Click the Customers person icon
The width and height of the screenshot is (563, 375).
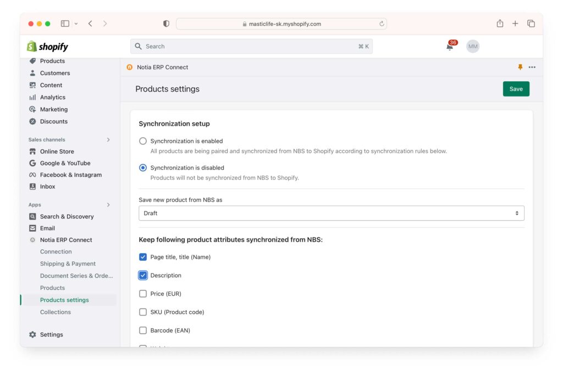pos(32,73)
